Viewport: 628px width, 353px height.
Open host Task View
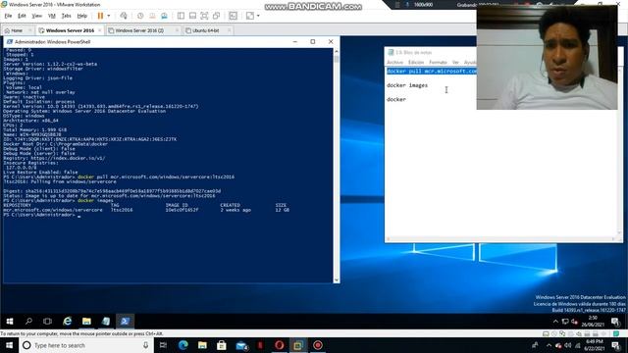pos(163,345)
